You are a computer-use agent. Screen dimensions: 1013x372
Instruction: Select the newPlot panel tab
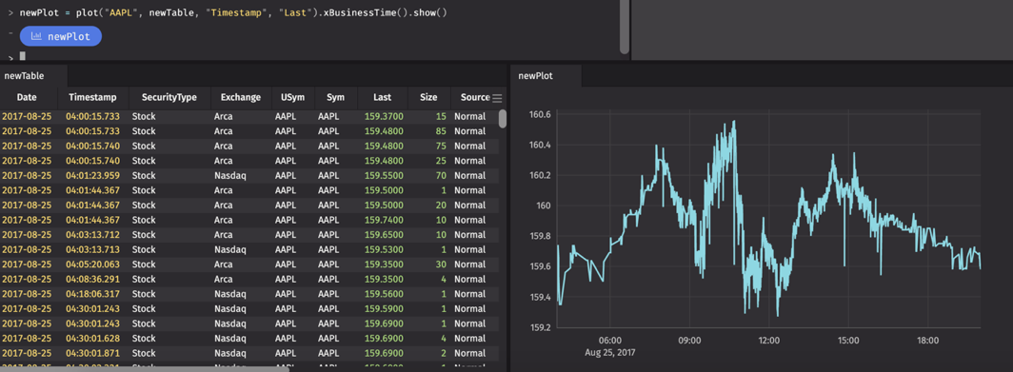[535, 75]
